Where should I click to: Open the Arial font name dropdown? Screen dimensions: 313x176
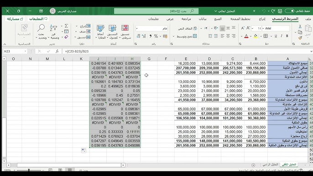(263, 29)
